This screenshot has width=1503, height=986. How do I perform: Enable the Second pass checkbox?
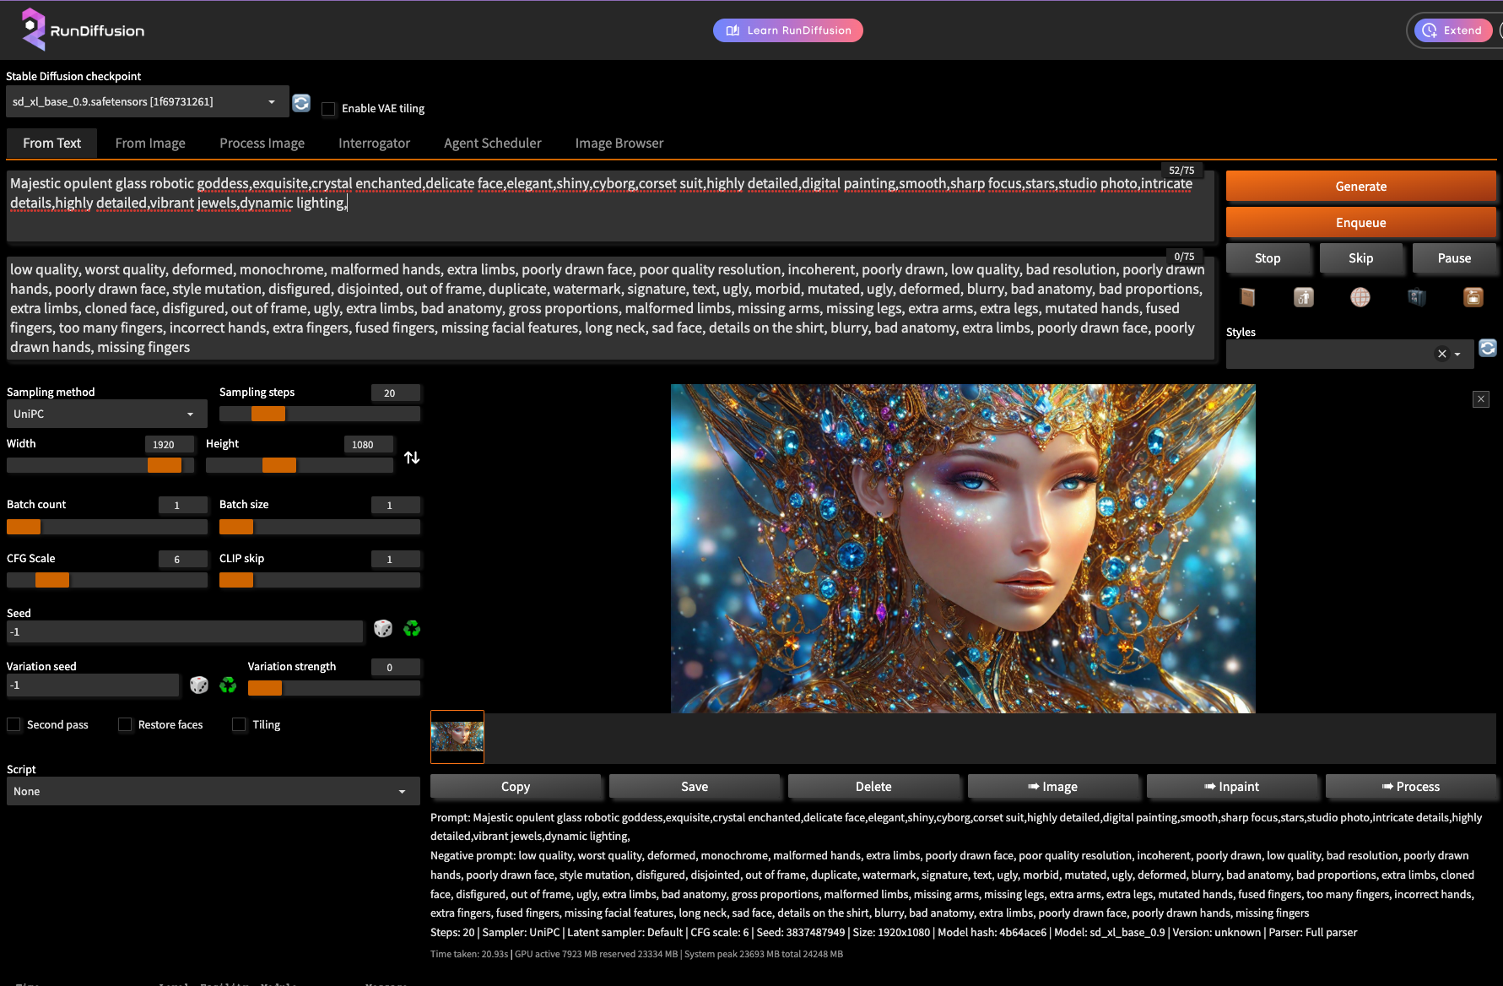click(x=14, y=724)
